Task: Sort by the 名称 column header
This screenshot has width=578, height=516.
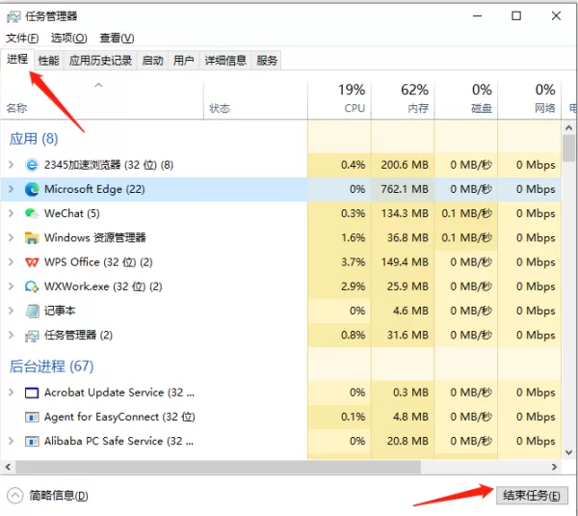Action: pos(102,100)
